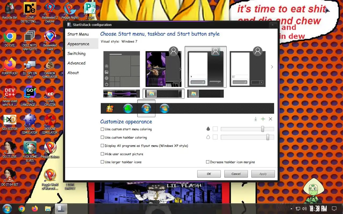This screenshot has width=343, height=214.
Task: Click the green plus add-style icon
Action: 263,119
